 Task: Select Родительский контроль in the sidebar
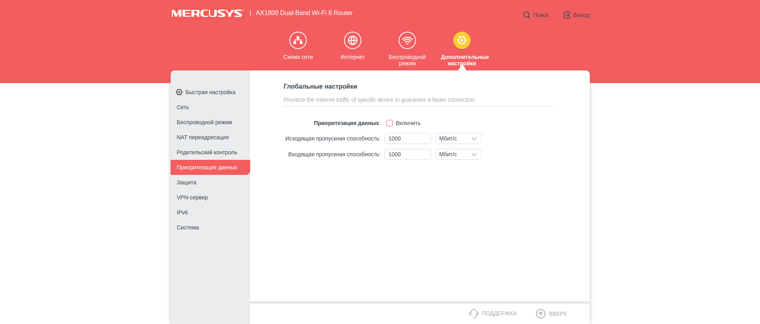click(207, 152)
